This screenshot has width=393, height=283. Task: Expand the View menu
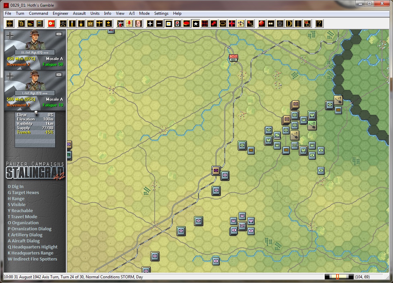click(x=120, y=13)
